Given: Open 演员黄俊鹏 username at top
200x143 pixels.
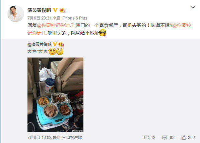Looking at the screenshot, I should (x=39, y=10).
